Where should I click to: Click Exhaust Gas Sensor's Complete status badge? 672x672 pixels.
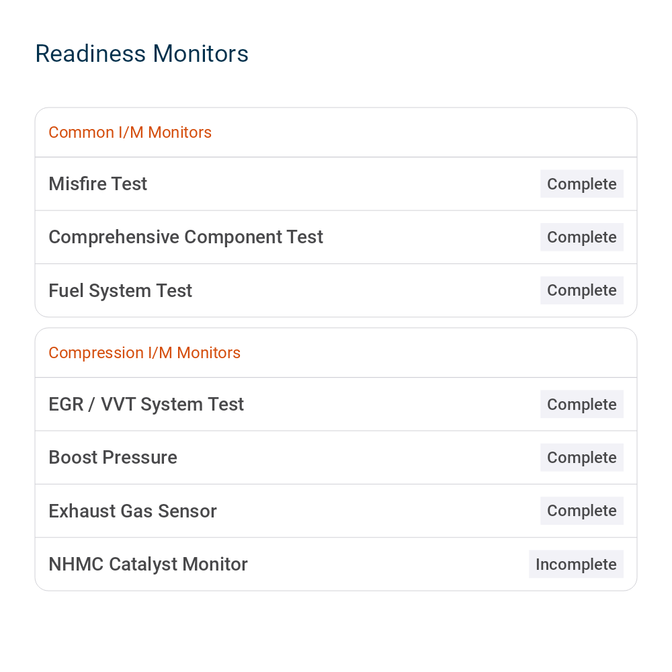[x=581, y=511]
